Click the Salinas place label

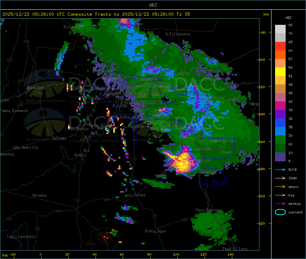pyautogui.click(x=59, y=138)
